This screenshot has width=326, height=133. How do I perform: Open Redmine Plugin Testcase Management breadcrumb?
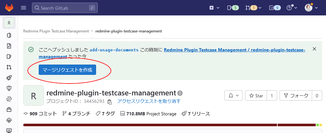pyautogui.click(x=56, y=31)
